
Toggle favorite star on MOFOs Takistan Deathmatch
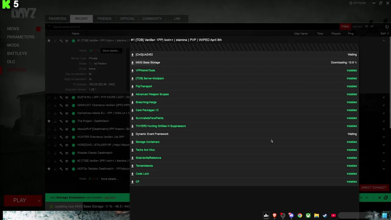pos(49,169)
